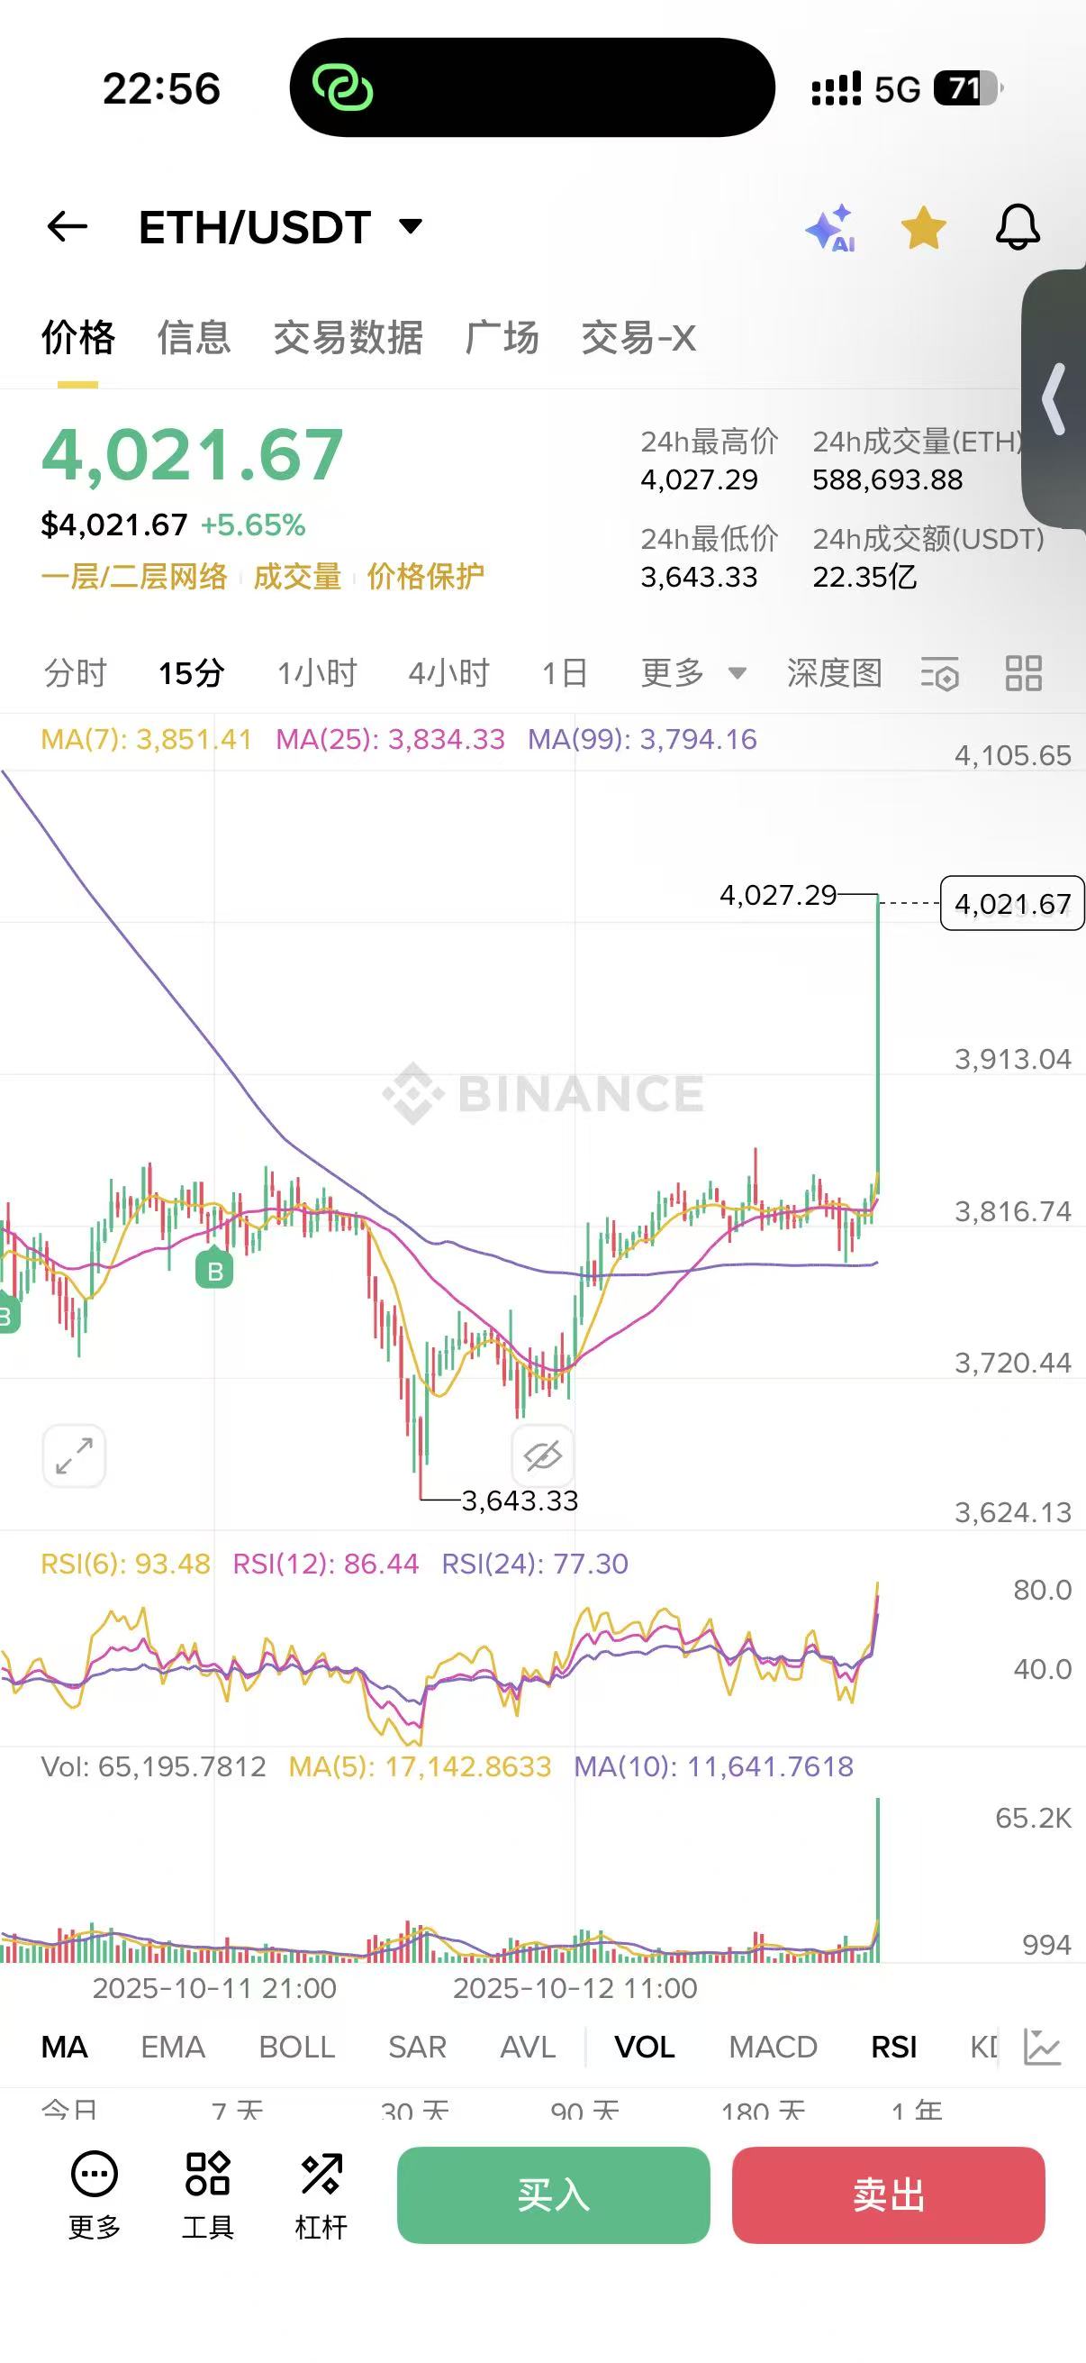The width and height of the screenshot is (1086, 2363).
Task: Open ETH/USDT pair dropdown
Action: click(x=412, y=226)
